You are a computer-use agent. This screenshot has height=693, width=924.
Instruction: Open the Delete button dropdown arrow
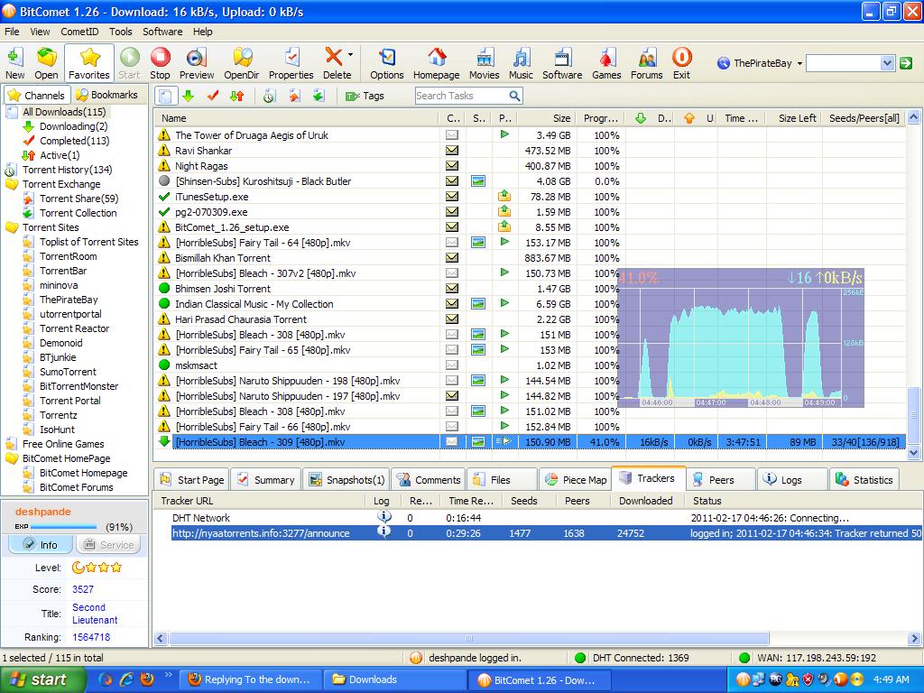[351, 55]
